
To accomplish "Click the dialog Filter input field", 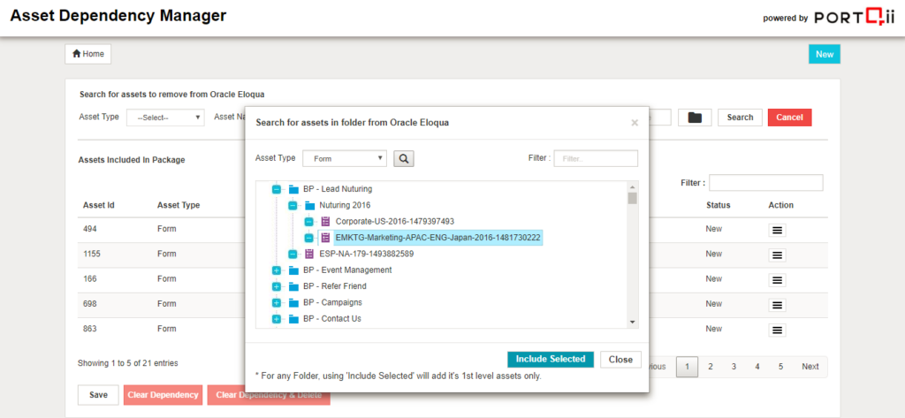I will point(595,158).
